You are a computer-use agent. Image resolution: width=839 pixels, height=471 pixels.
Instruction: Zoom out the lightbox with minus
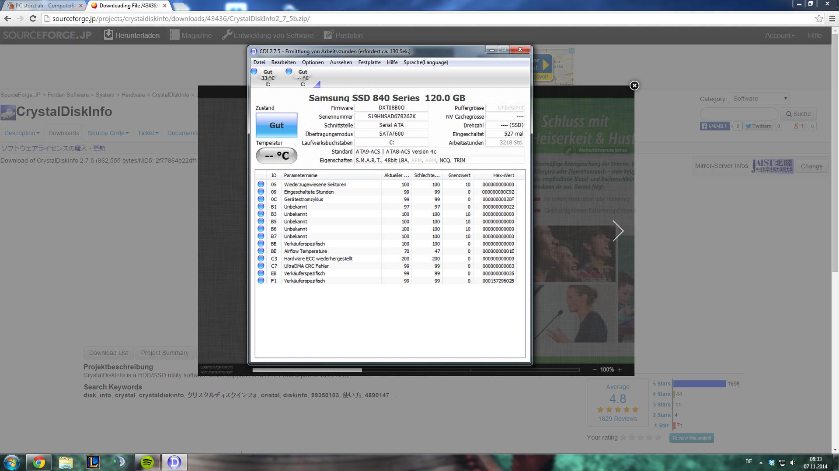tap(595, 370)
